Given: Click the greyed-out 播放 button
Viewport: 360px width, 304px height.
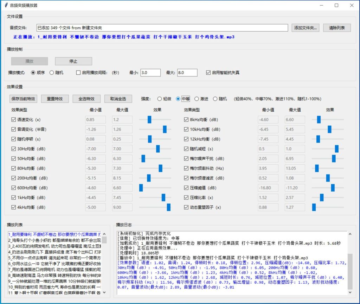Looking at the screenshot, I should [x=30, y=61].
